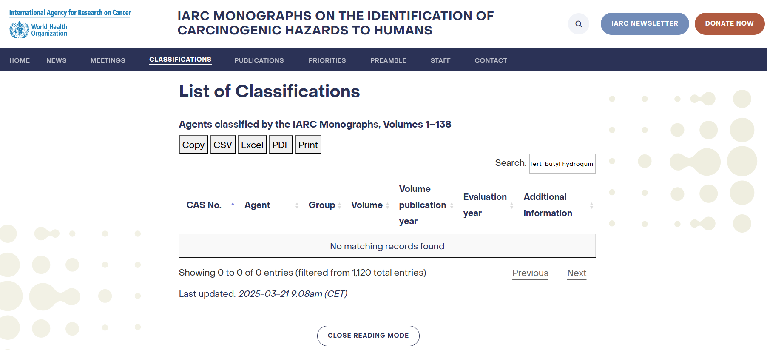This screenshot has height=350, width=767.
Task: Sort by Volume publication year arrows
Action: click(452, 205)
